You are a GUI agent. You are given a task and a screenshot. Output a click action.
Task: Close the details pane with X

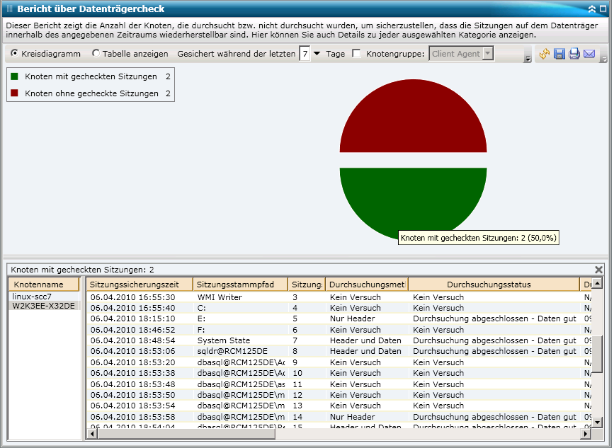click(599, 270)
